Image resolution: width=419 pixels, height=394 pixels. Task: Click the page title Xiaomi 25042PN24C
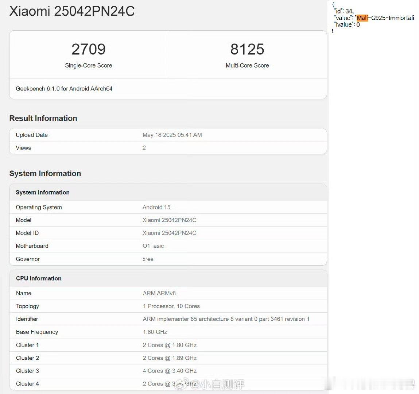(x=72, y=11)
